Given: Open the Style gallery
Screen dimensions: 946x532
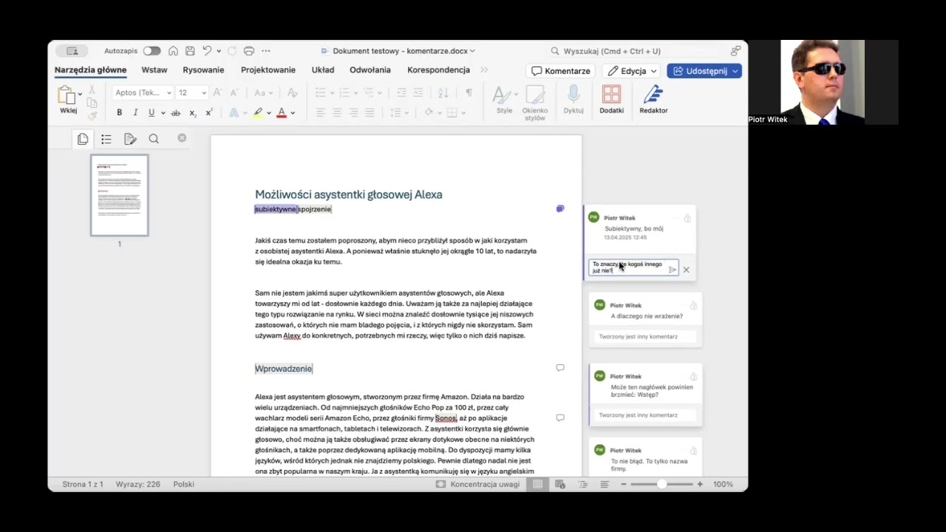Looking at the screenshot, I should point(504,100).
